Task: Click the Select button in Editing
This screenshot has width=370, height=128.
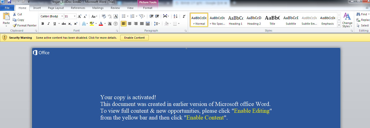Action: coord(363,25)
